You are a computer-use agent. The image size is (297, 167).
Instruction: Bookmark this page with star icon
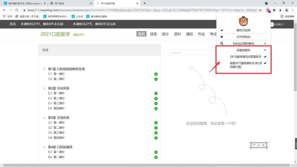pos(260,10)
